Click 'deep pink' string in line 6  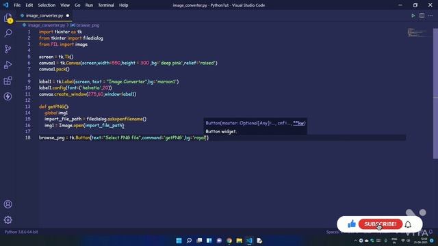tap(171, 63)
